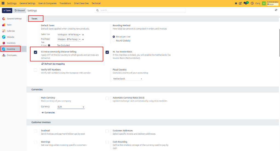Open the Currencies link
Viewport: 280px width, 151px height.
click(48, 112)
